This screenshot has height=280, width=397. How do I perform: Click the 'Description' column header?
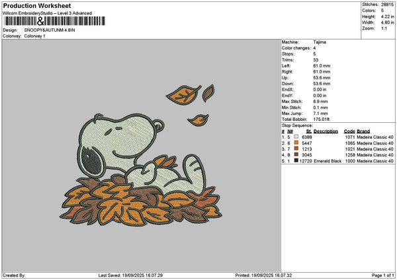326,131
